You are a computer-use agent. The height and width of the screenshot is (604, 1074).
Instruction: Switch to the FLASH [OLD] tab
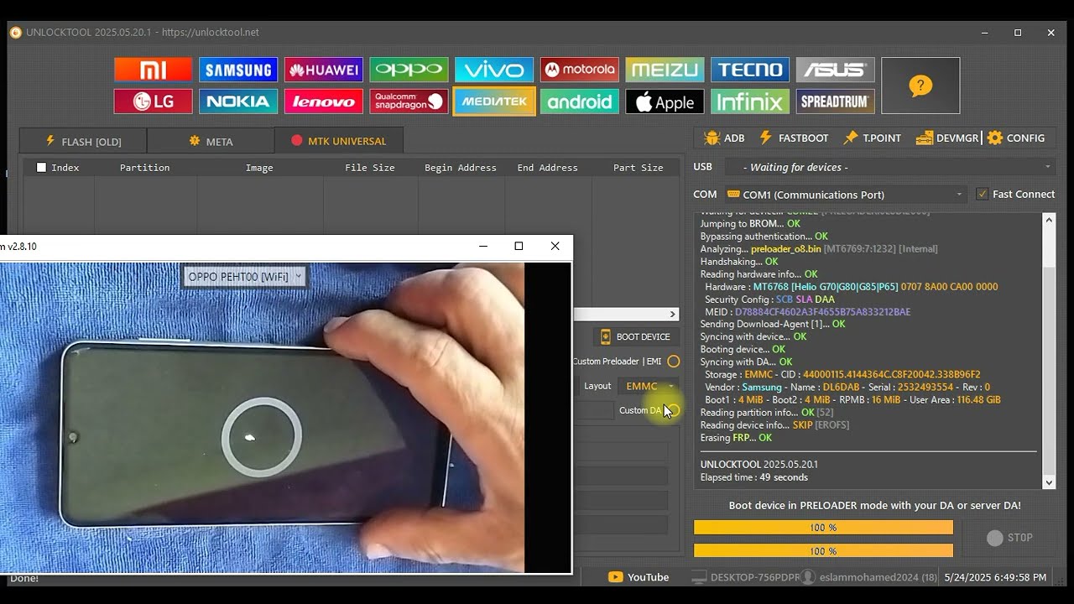tap(83, 141)
